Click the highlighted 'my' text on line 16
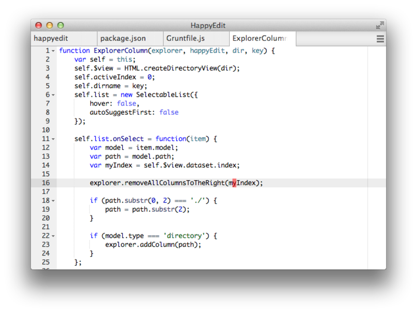The height and width of the screenshot is (313, 417). [234, 183]
